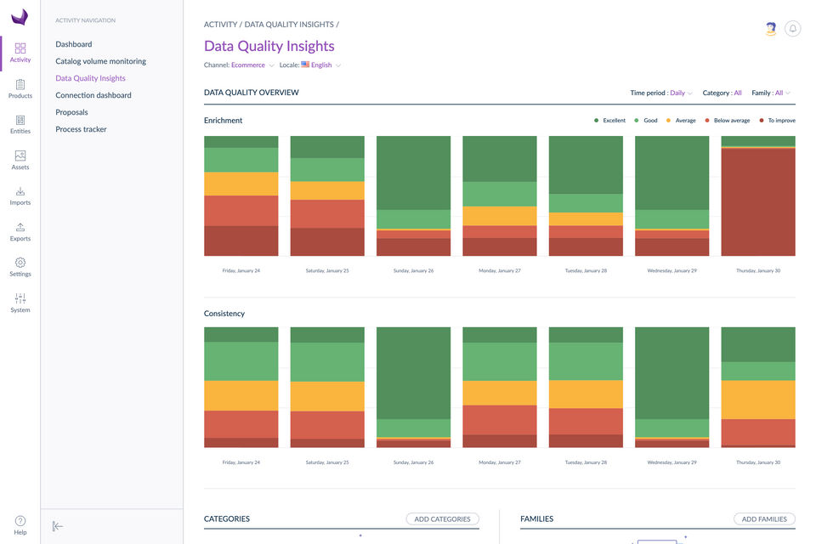Open the Process tracker menu item
Image resolution: width=816 pixels, height=544 pixels.
(x=82, y=129)
